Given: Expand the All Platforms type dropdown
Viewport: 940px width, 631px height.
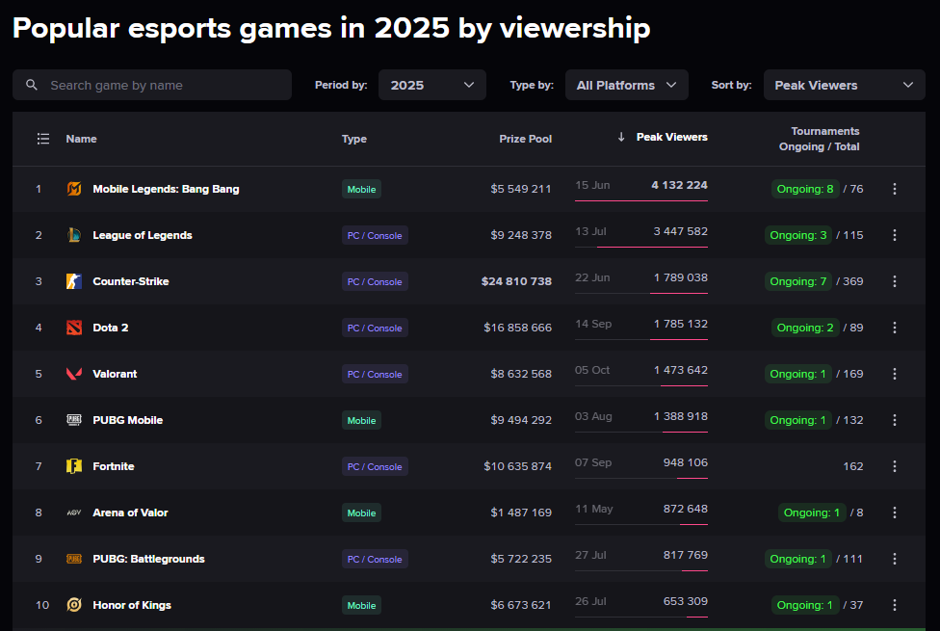Looking at the screenshot, I should tap(626, 85).
